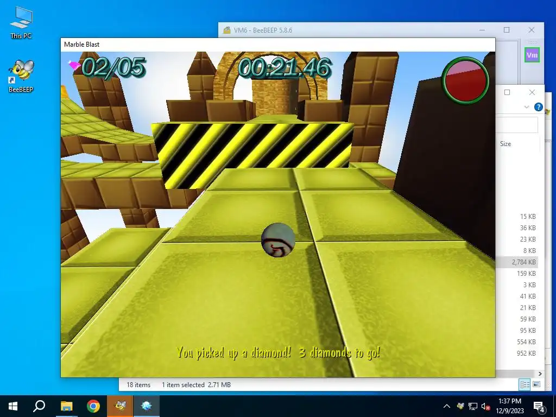The height and width of the screenshot is (417, 556).
Task: Select the file sized 21 KB
Action: tap(528, 307)
